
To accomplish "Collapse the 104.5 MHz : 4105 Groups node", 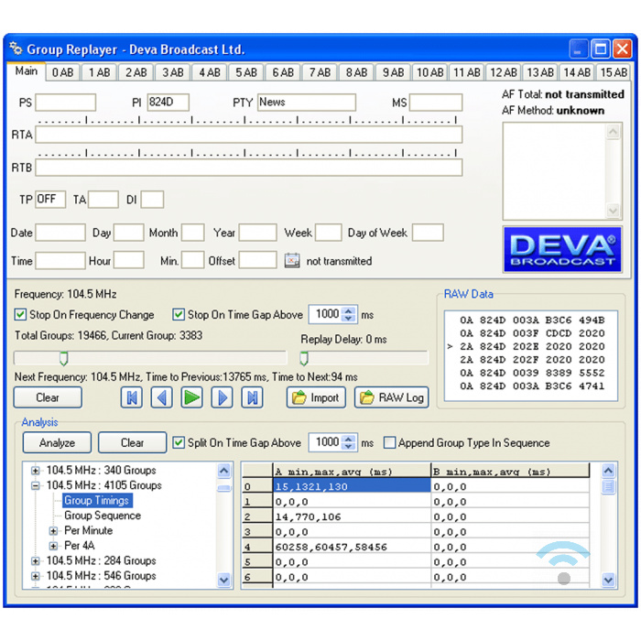I will [x=37, y=485].
